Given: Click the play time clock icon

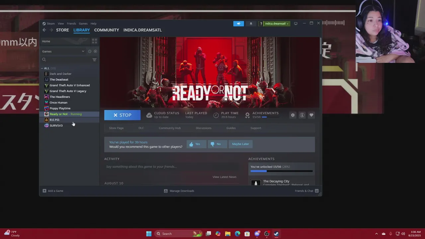Looking at the screenshot, I should 216,115.
